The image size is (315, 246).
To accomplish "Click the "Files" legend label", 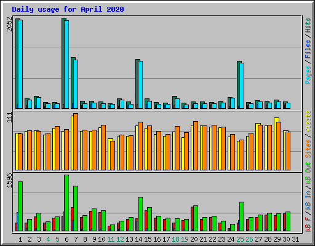I will tap(308, 49).
